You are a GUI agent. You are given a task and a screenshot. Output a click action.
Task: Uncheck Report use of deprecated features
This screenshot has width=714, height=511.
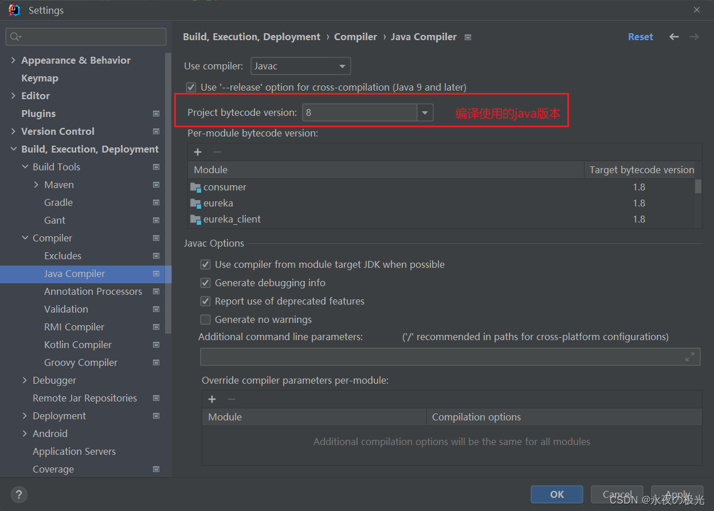205,301
